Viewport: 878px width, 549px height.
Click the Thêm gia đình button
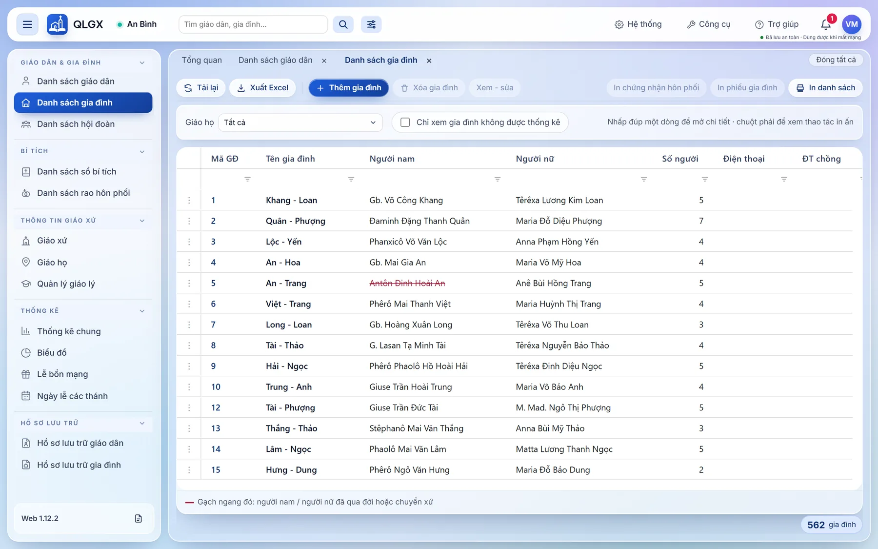349,88
